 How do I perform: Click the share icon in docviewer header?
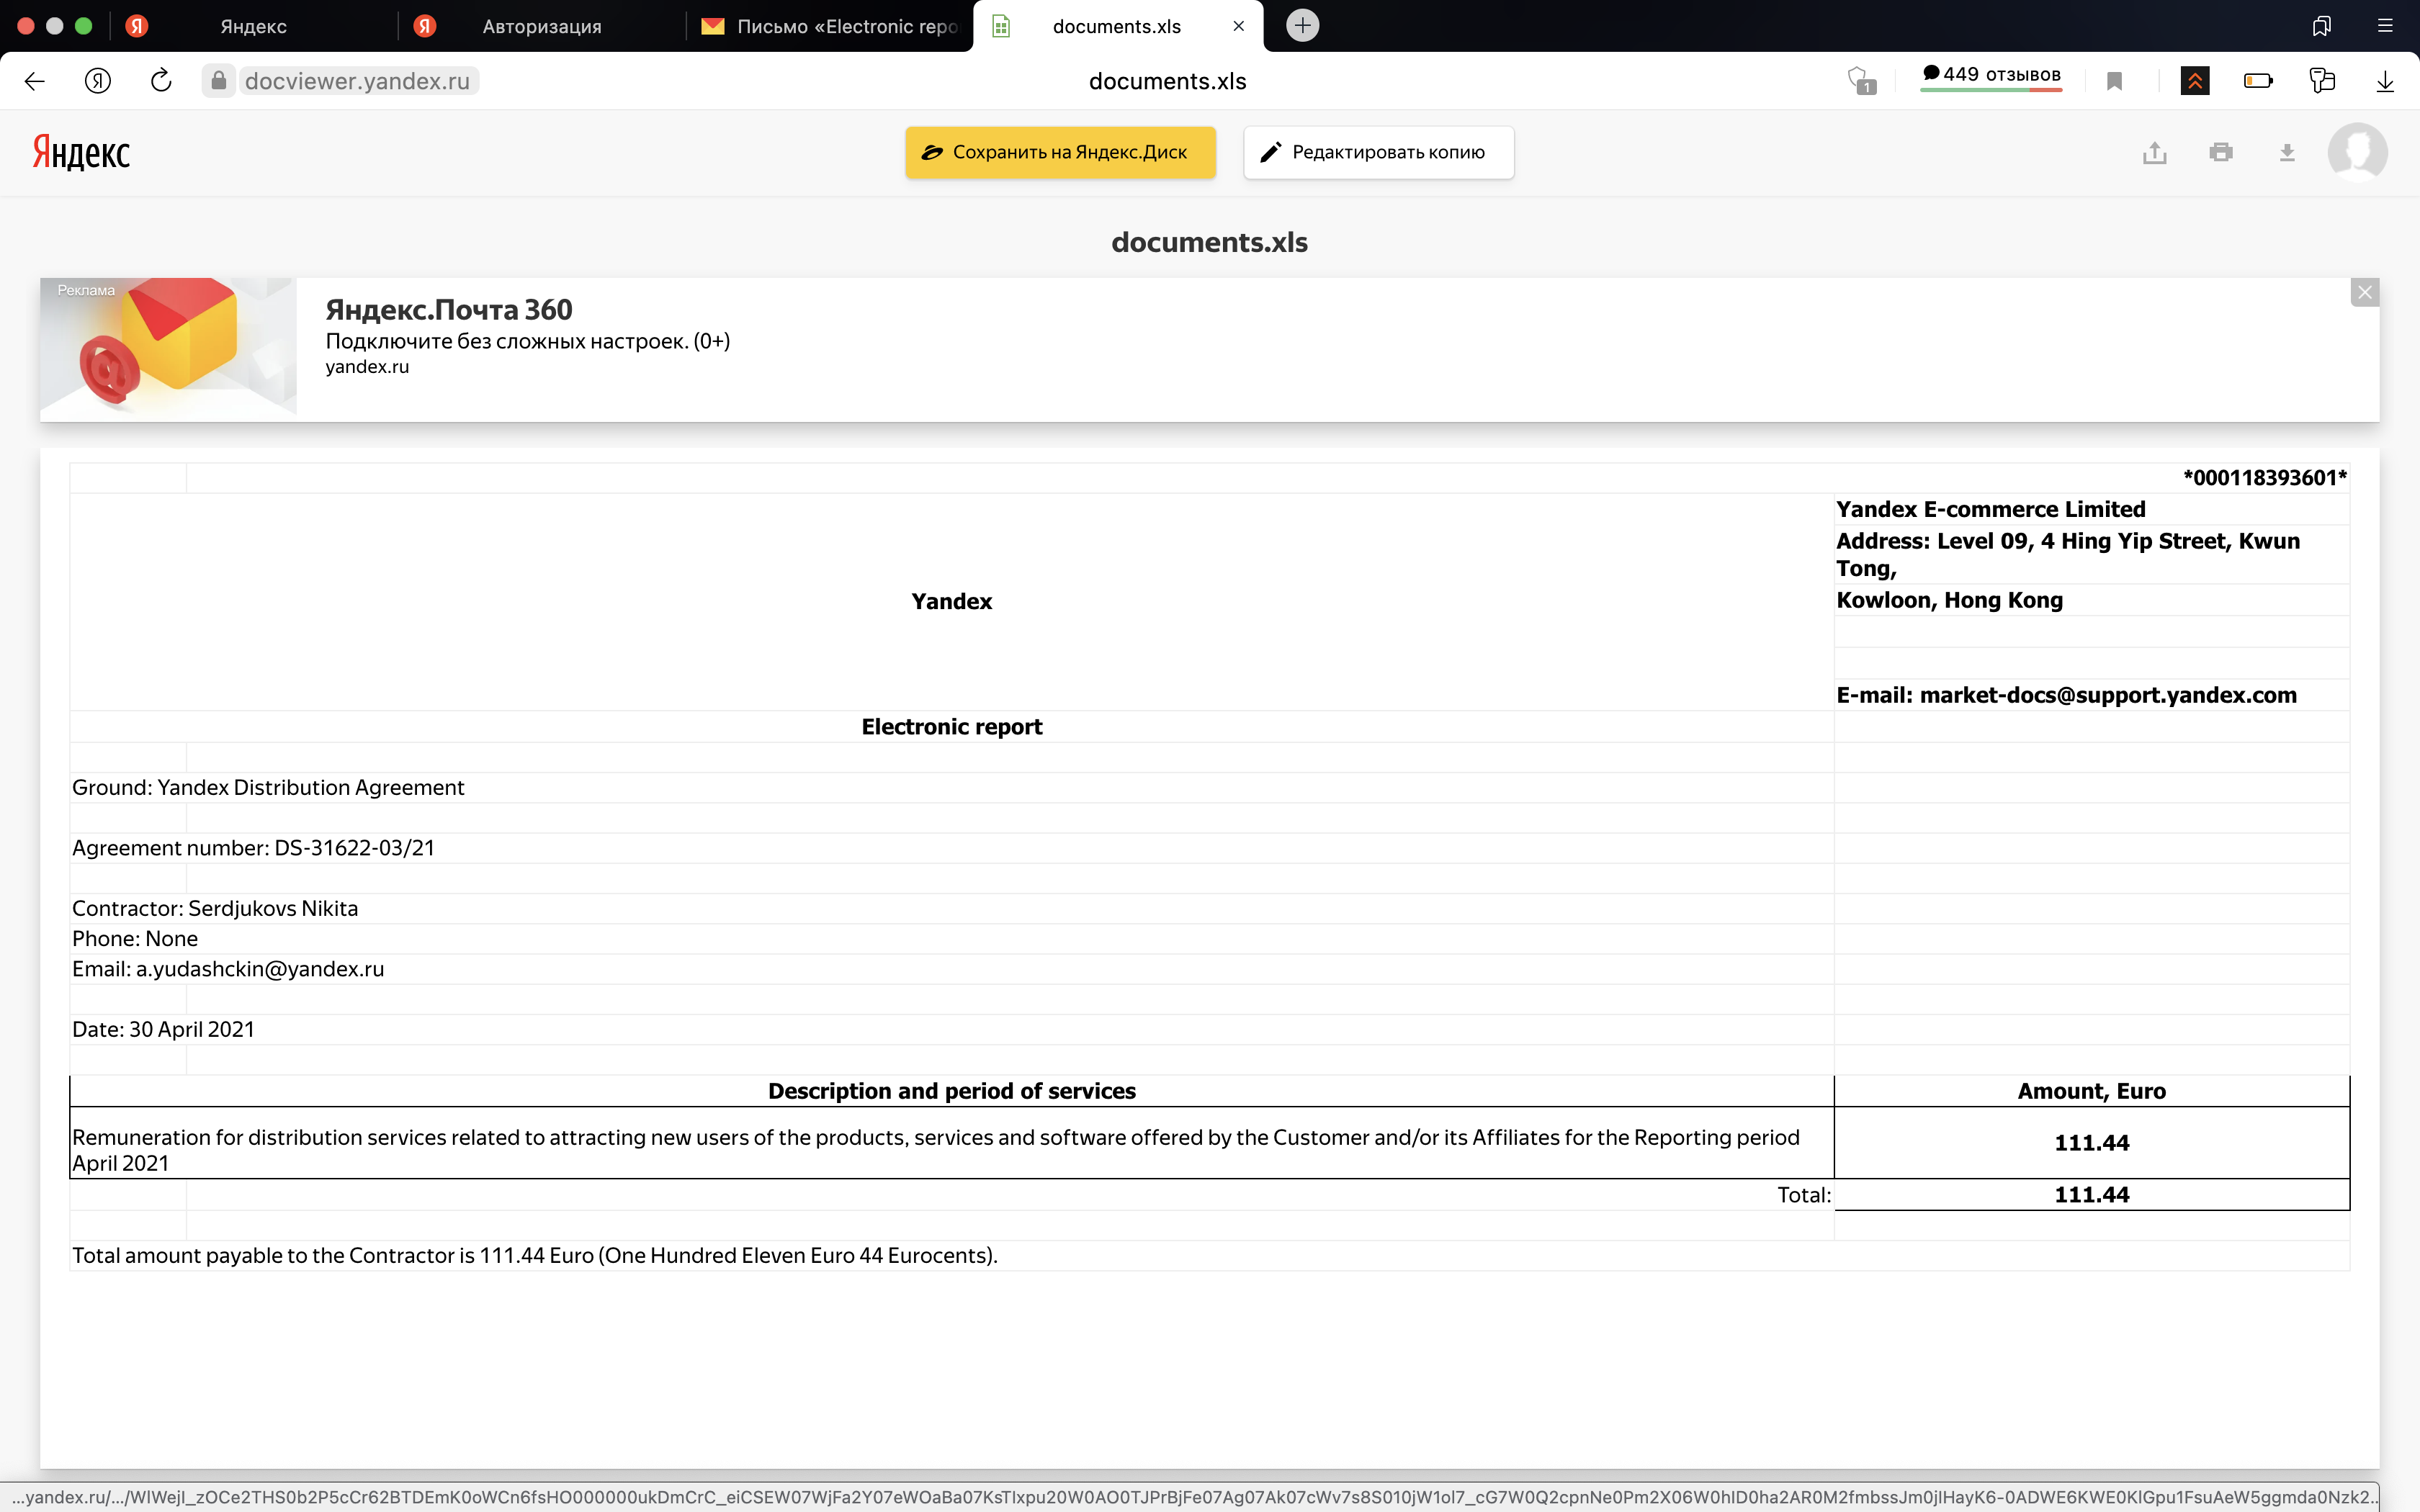(2154, 153)
